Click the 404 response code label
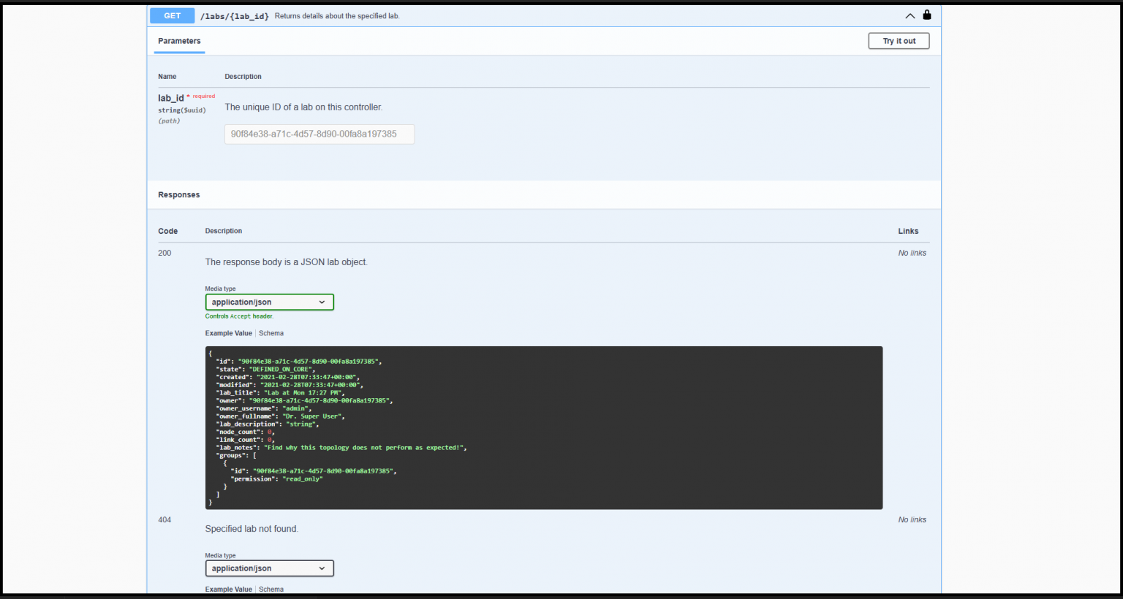Screen dimensions: 1123x599 pos(164,519)
